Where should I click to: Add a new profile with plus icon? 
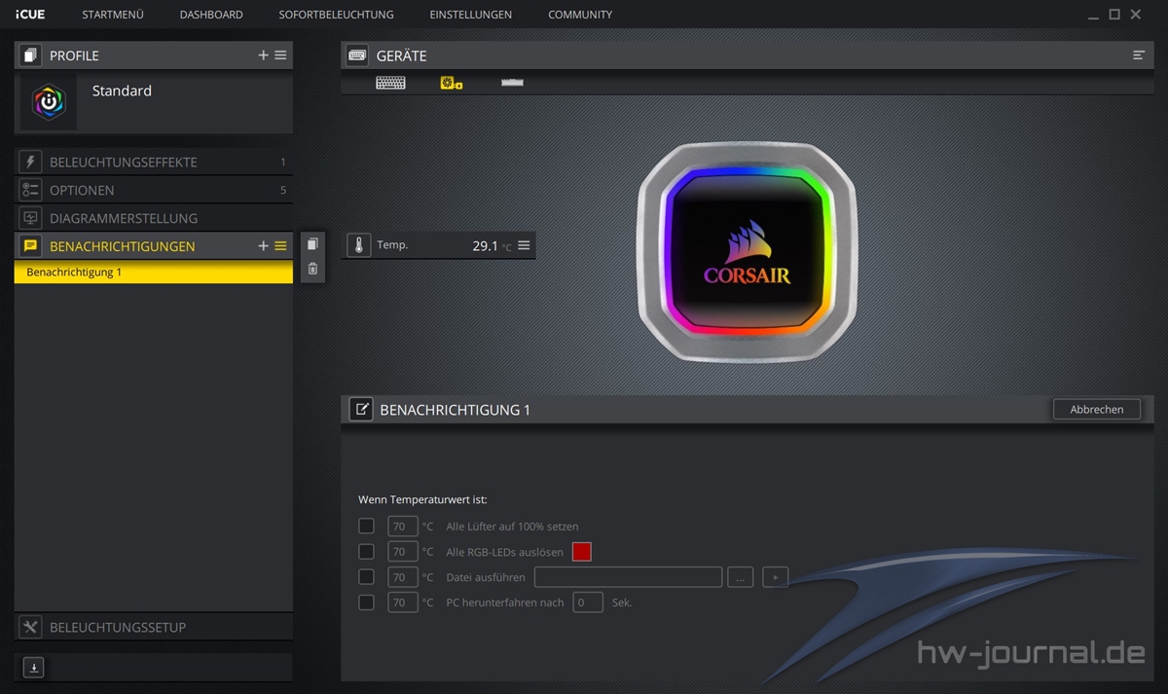[x=263, y=55]
